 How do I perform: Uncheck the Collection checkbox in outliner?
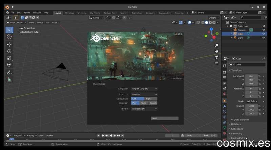[x=231, y=26]
